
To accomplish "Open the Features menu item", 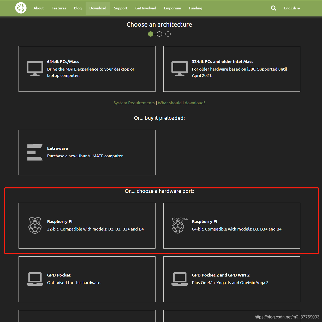I will coord(59,8).
